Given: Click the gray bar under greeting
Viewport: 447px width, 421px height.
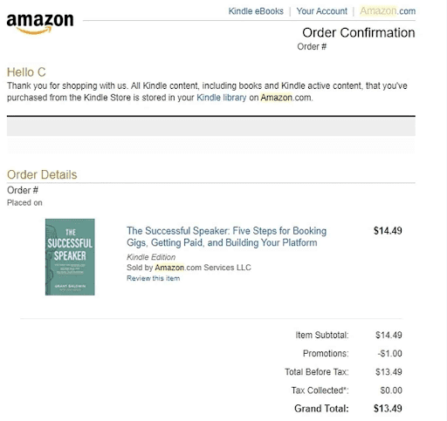Looking at the screenshot, I should click(x=211, y=126).
